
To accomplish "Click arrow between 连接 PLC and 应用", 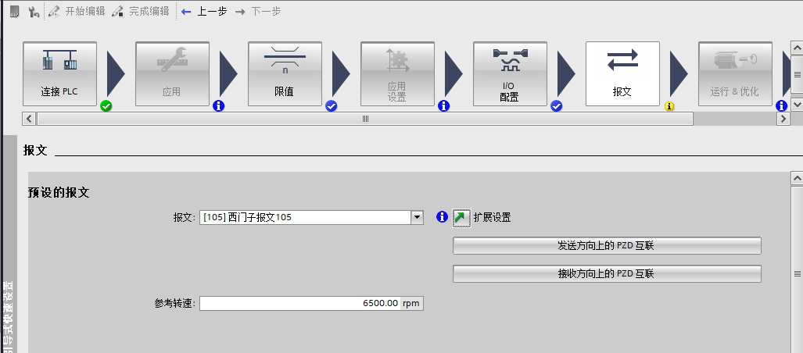I will click(x=116, y=73).
